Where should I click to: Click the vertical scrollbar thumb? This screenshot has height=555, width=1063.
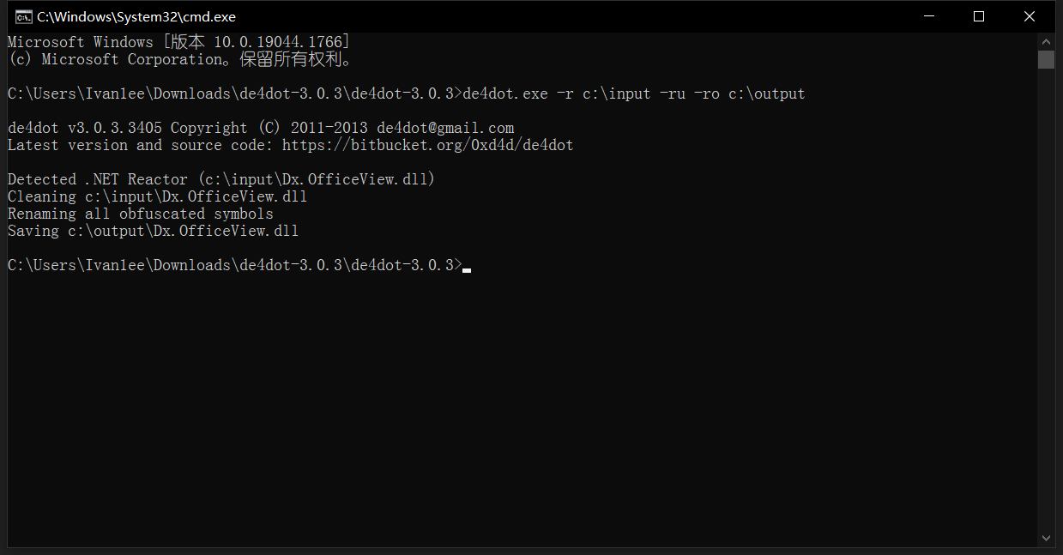(1046, 59)
